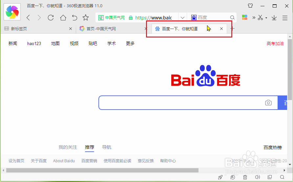
Task: Click the trash can status bar icon
Action: 245,177
